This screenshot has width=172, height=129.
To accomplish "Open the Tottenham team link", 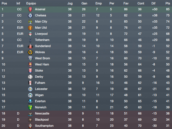I will pyautogui.click(x=42, y=40).
